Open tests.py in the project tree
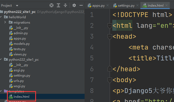 pyautogui.click(x=19, y=49)
